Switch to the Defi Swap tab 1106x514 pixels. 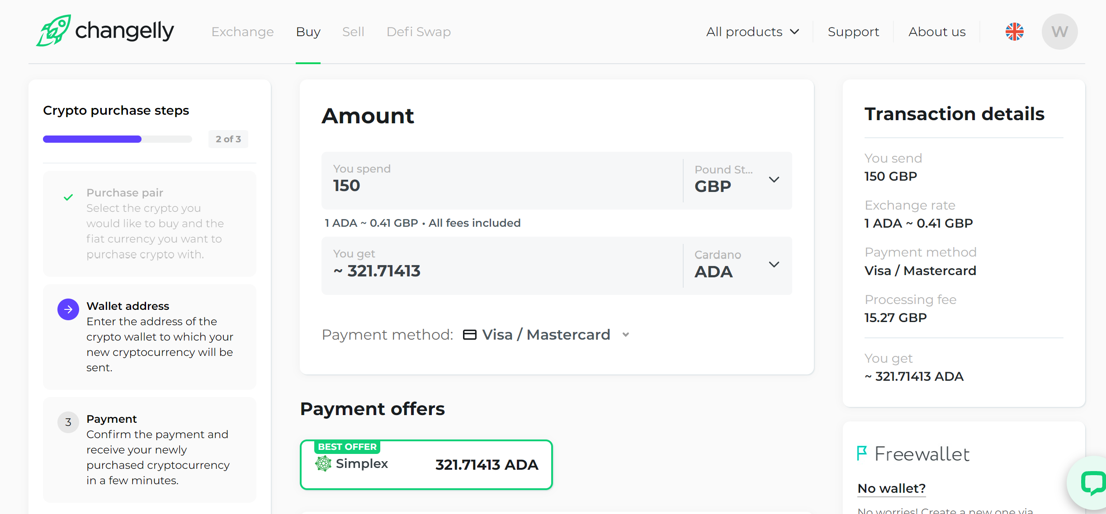coord(419,32)
